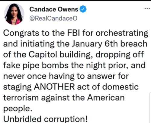Click the word 'domestic' in the tweet
This screenshot has width=151, height=123.
tap(120, 87)
